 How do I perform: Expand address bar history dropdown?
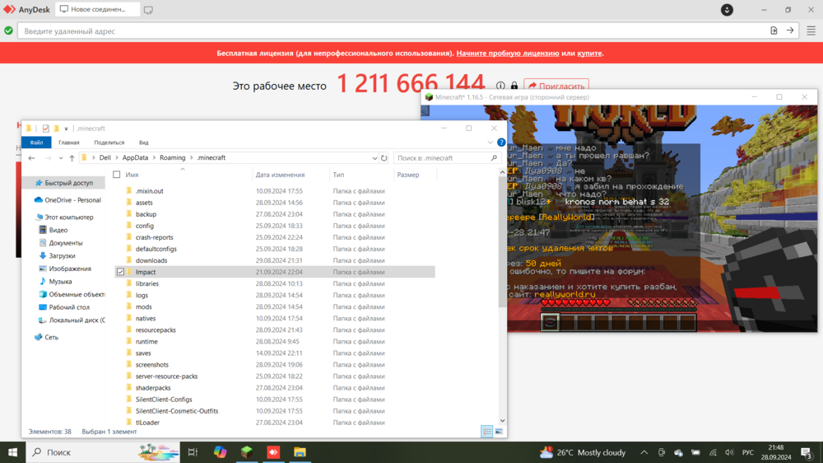coord(374,157)
